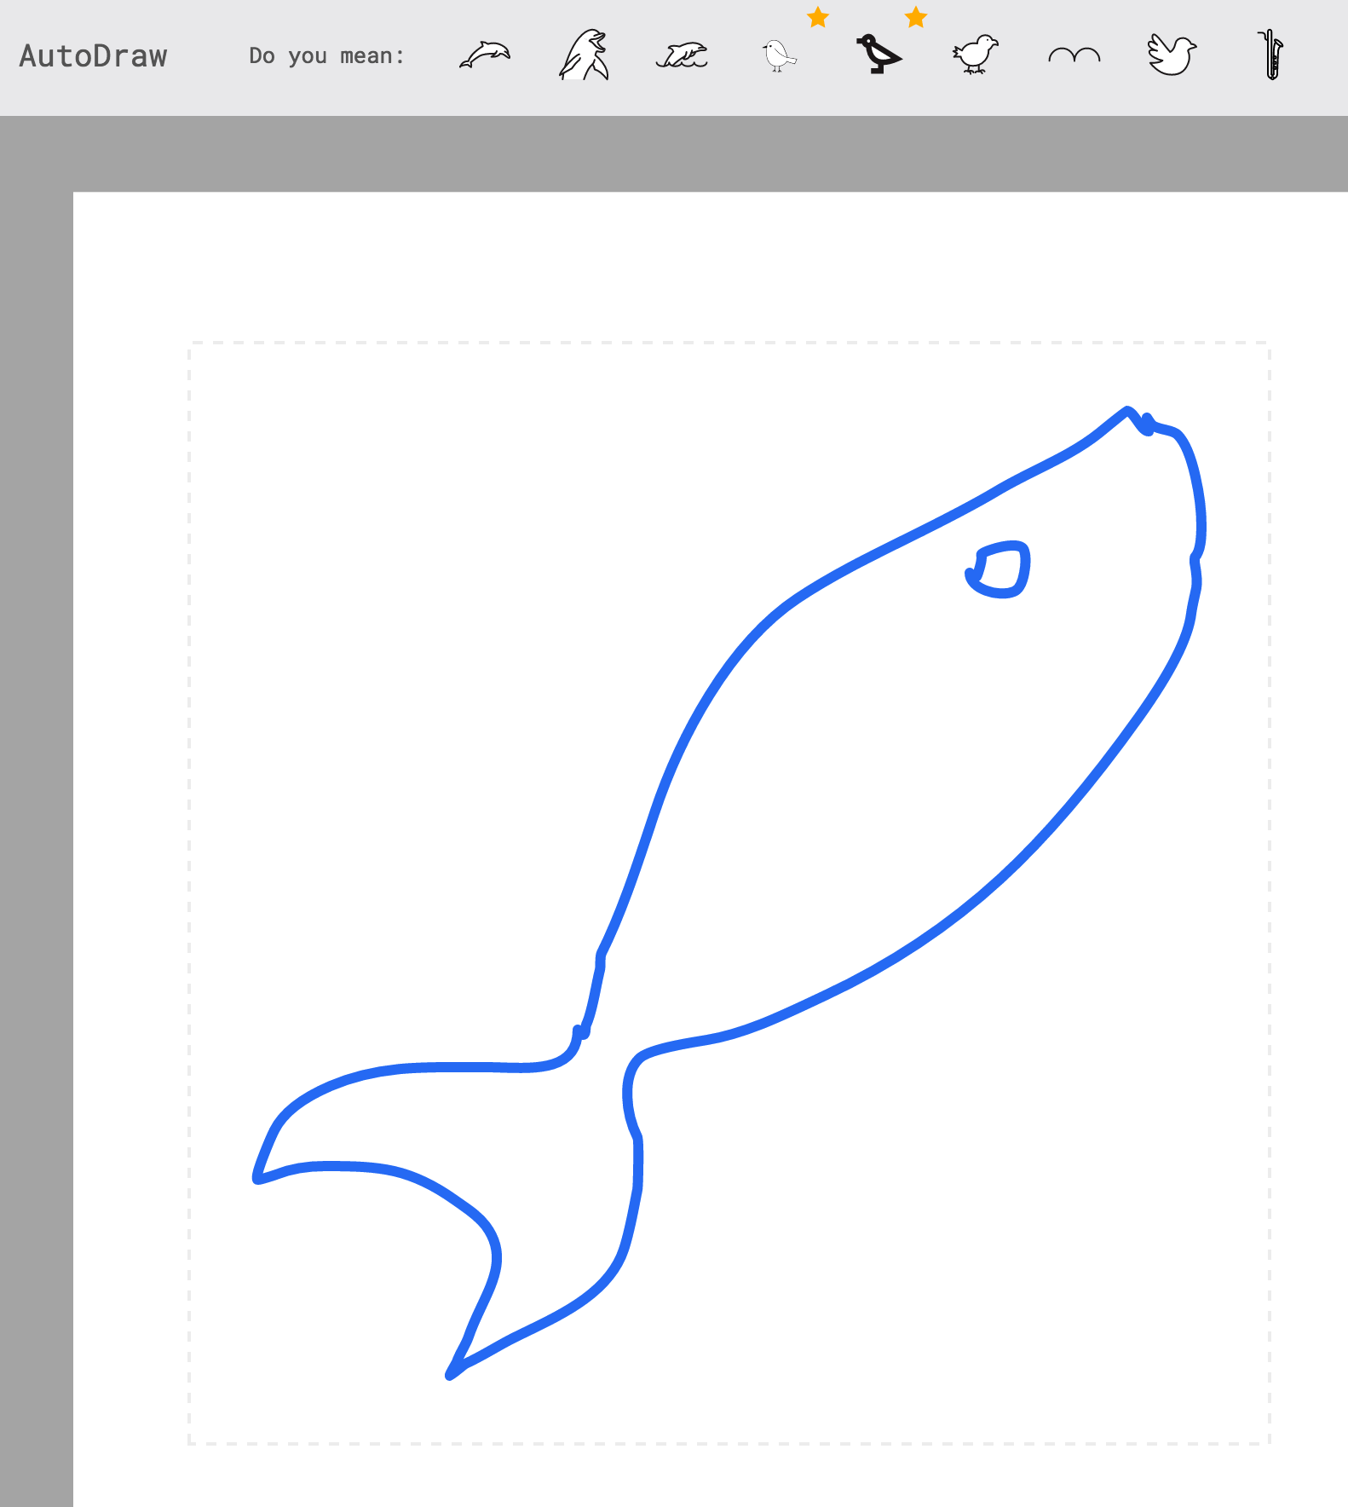The image size is (1348, 1507).
Task: Click the tail fin of the blue fish
Action: [443, 1210]
